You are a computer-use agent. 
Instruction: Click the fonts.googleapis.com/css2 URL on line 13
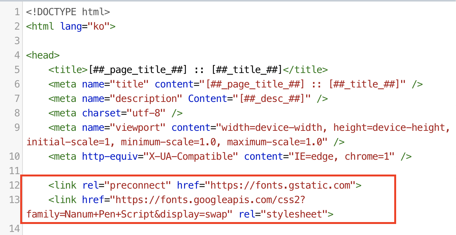210,200
